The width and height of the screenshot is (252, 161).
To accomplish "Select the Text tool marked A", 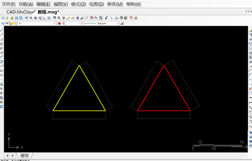I will click(x=2, y=93).
